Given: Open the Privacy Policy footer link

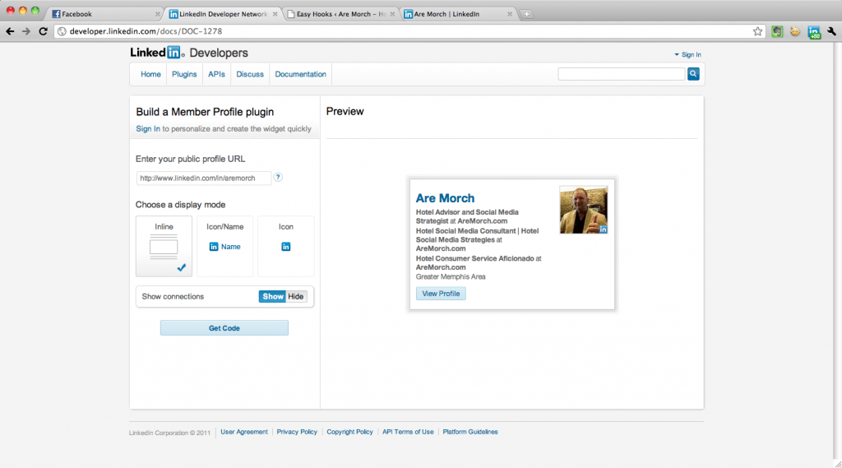Looking at the screenshot, I should 297,432.
